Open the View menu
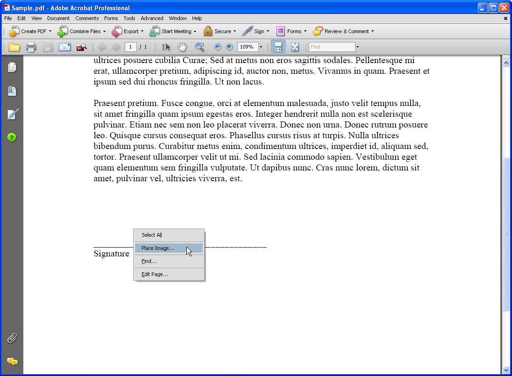The image size is (512, 376). 36,18
